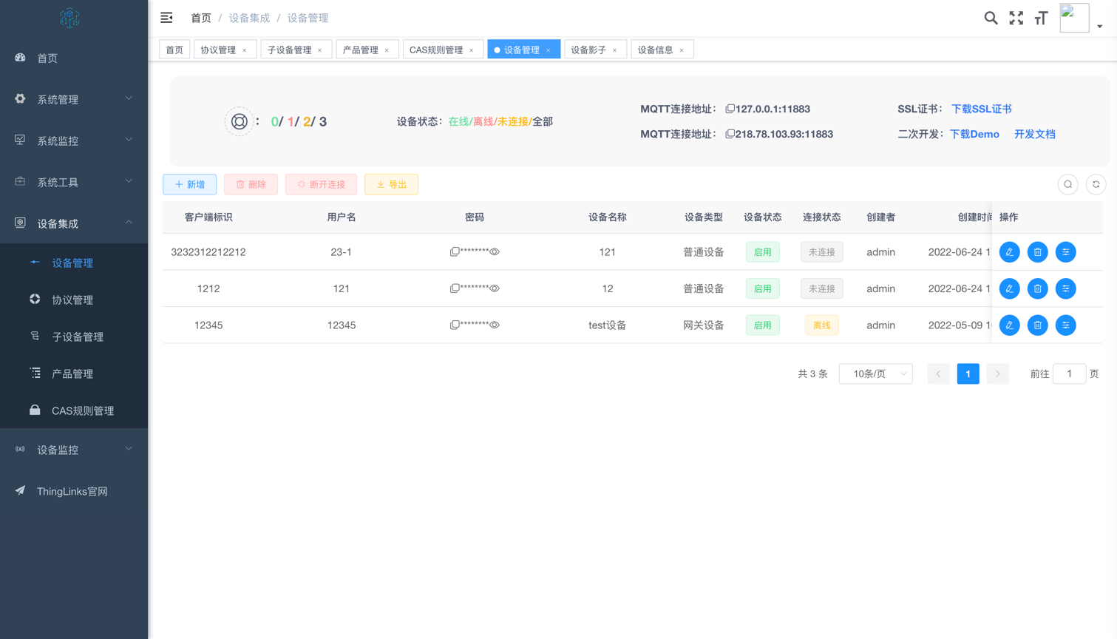1117x639 pixels.
Task: Click the 新增 button to add a device
Action: [x=189, y=184]
